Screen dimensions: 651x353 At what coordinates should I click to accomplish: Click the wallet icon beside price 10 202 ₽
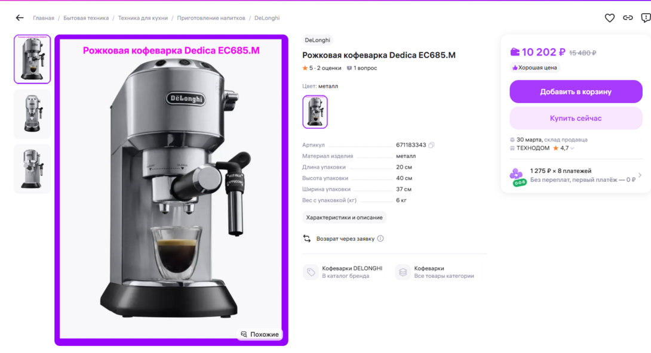[515, 52]
